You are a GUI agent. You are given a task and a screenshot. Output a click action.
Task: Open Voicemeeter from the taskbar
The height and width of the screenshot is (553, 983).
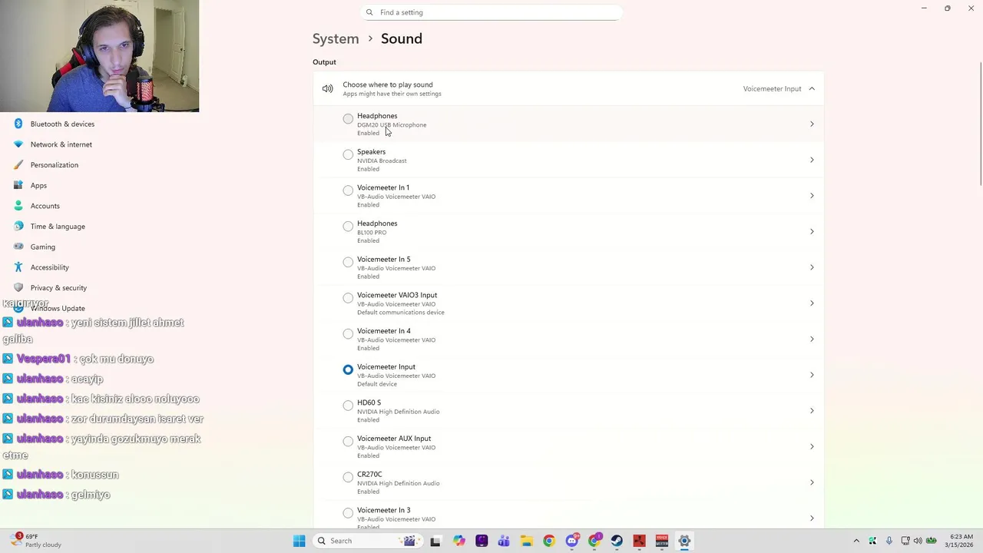(661, 541)
